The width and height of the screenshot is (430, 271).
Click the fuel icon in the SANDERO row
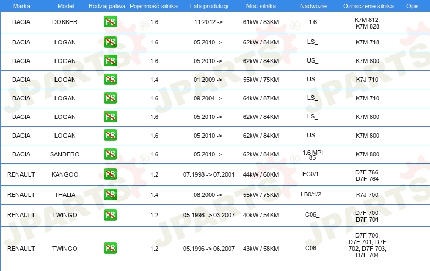(x=110, y=154)
